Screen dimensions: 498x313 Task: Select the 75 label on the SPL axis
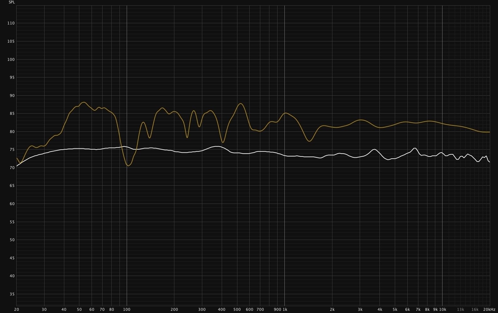point(12,150)
